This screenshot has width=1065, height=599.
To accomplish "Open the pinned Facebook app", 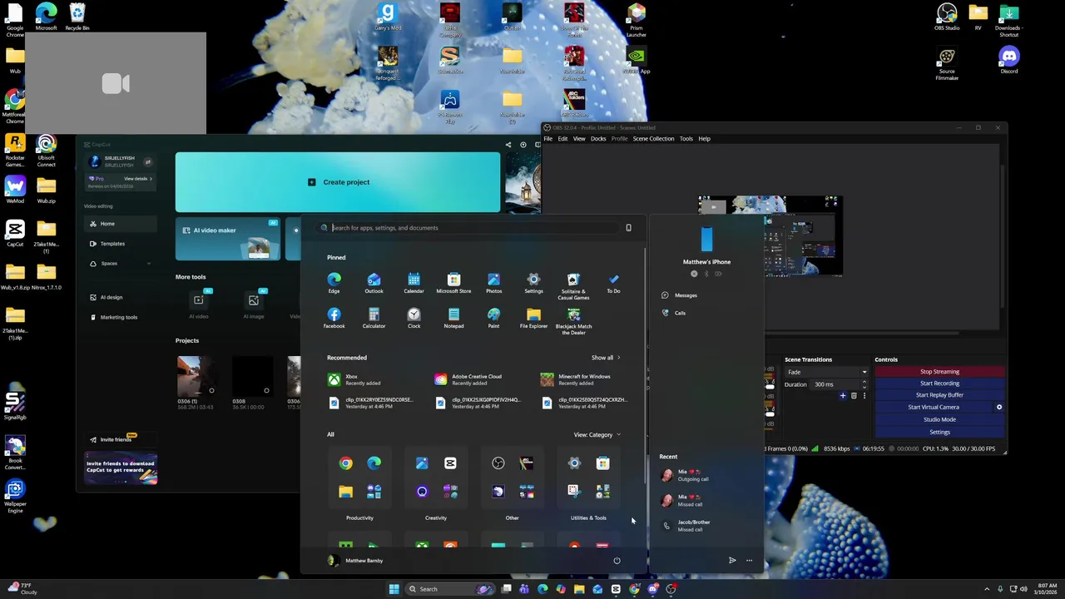I will tap(334, 318).
